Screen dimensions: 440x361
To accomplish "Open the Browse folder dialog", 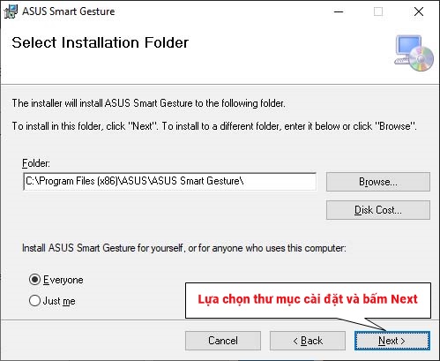I will coord(378,182).
